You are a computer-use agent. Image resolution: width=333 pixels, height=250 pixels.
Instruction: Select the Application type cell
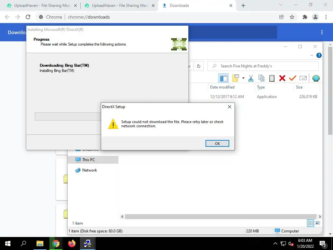267,96
